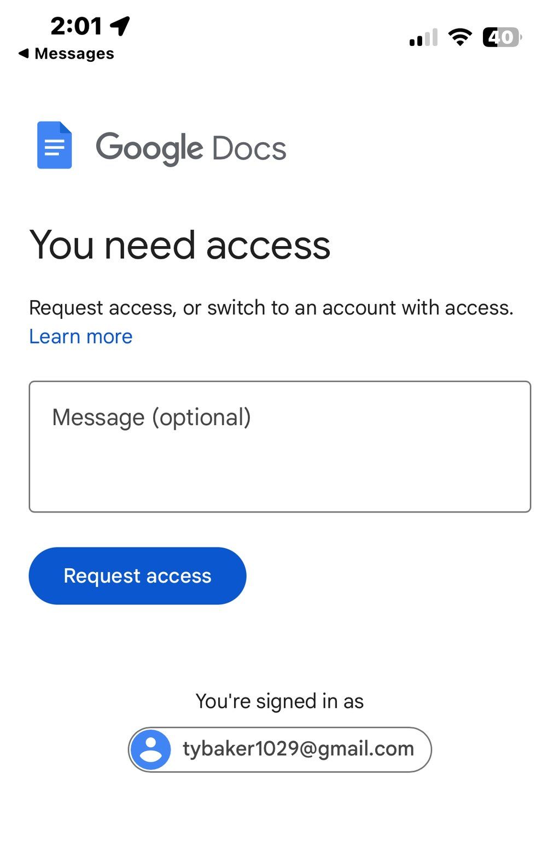Tap the back arrow next to Messages

[x=24, y=54]
